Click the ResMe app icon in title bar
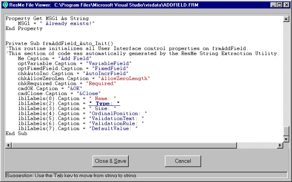 coord(5,5)
